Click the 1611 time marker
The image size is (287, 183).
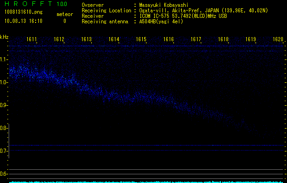coord(32,40)
